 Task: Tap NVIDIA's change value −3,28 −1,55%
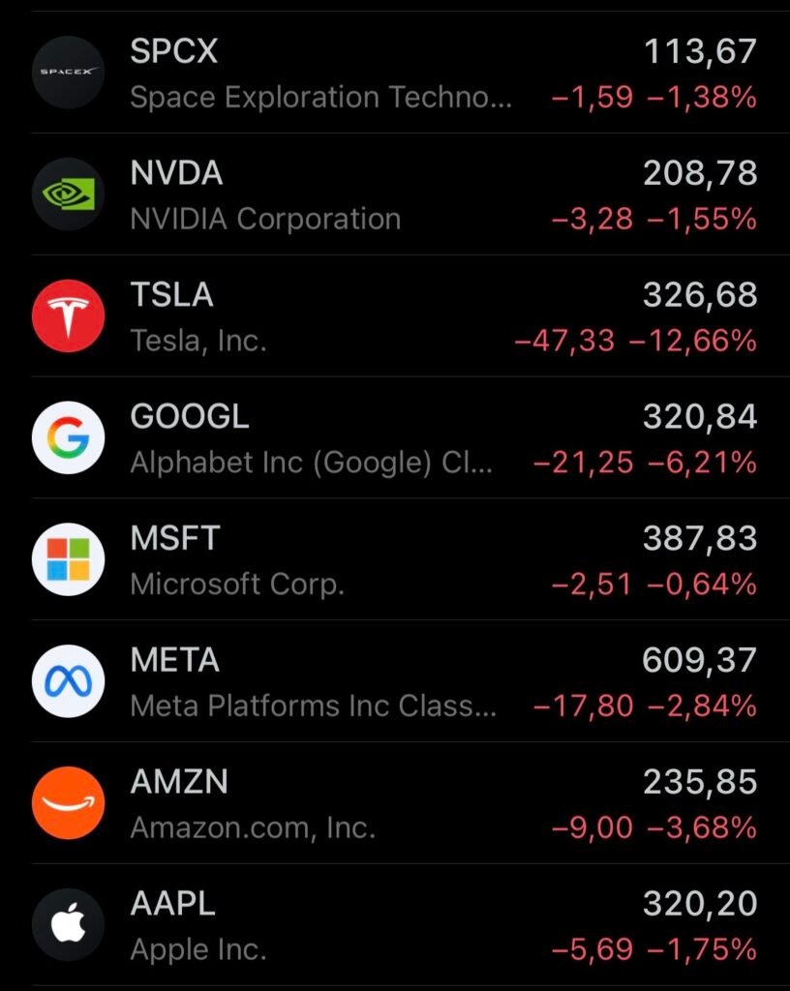coord(654,220)
